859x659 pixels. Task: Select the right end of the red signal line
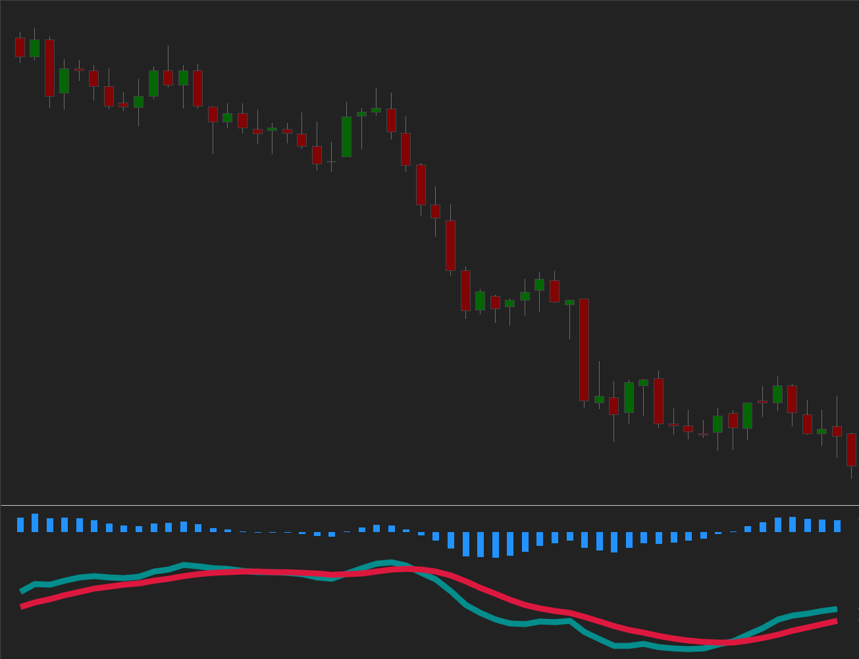835,621
